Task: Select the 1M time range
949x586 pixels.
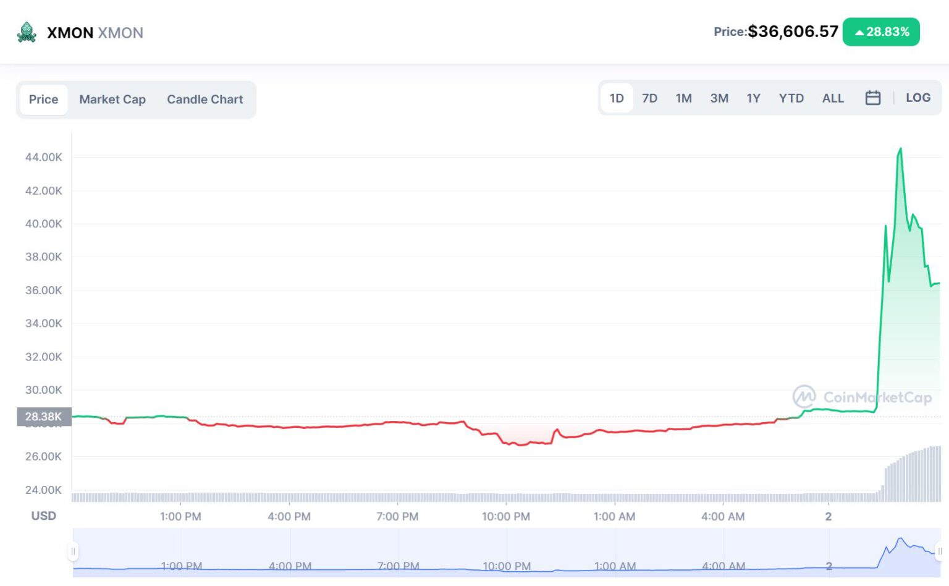Action: (x=683, y=98)
